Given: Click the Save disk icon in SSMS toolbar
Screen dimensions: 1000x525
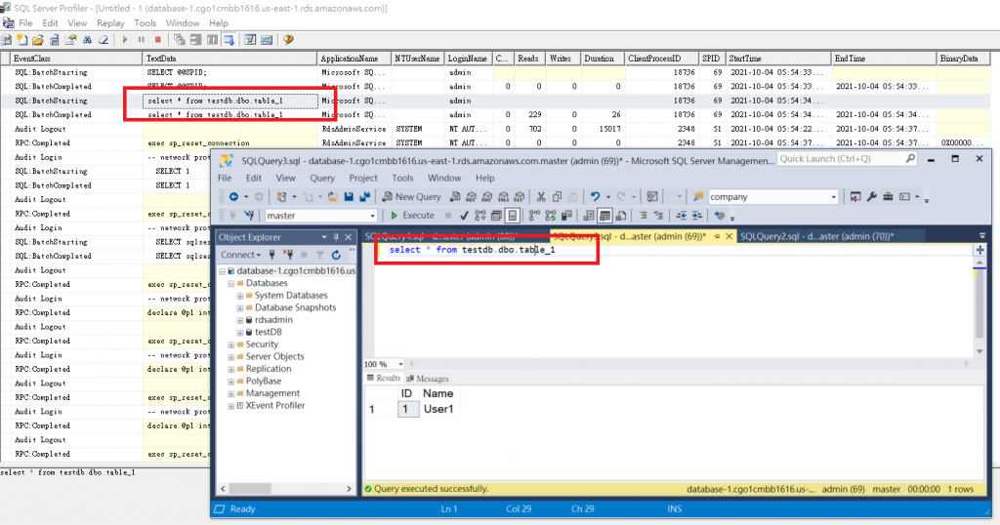Looking at the screenshot, I should pos(349,197).
